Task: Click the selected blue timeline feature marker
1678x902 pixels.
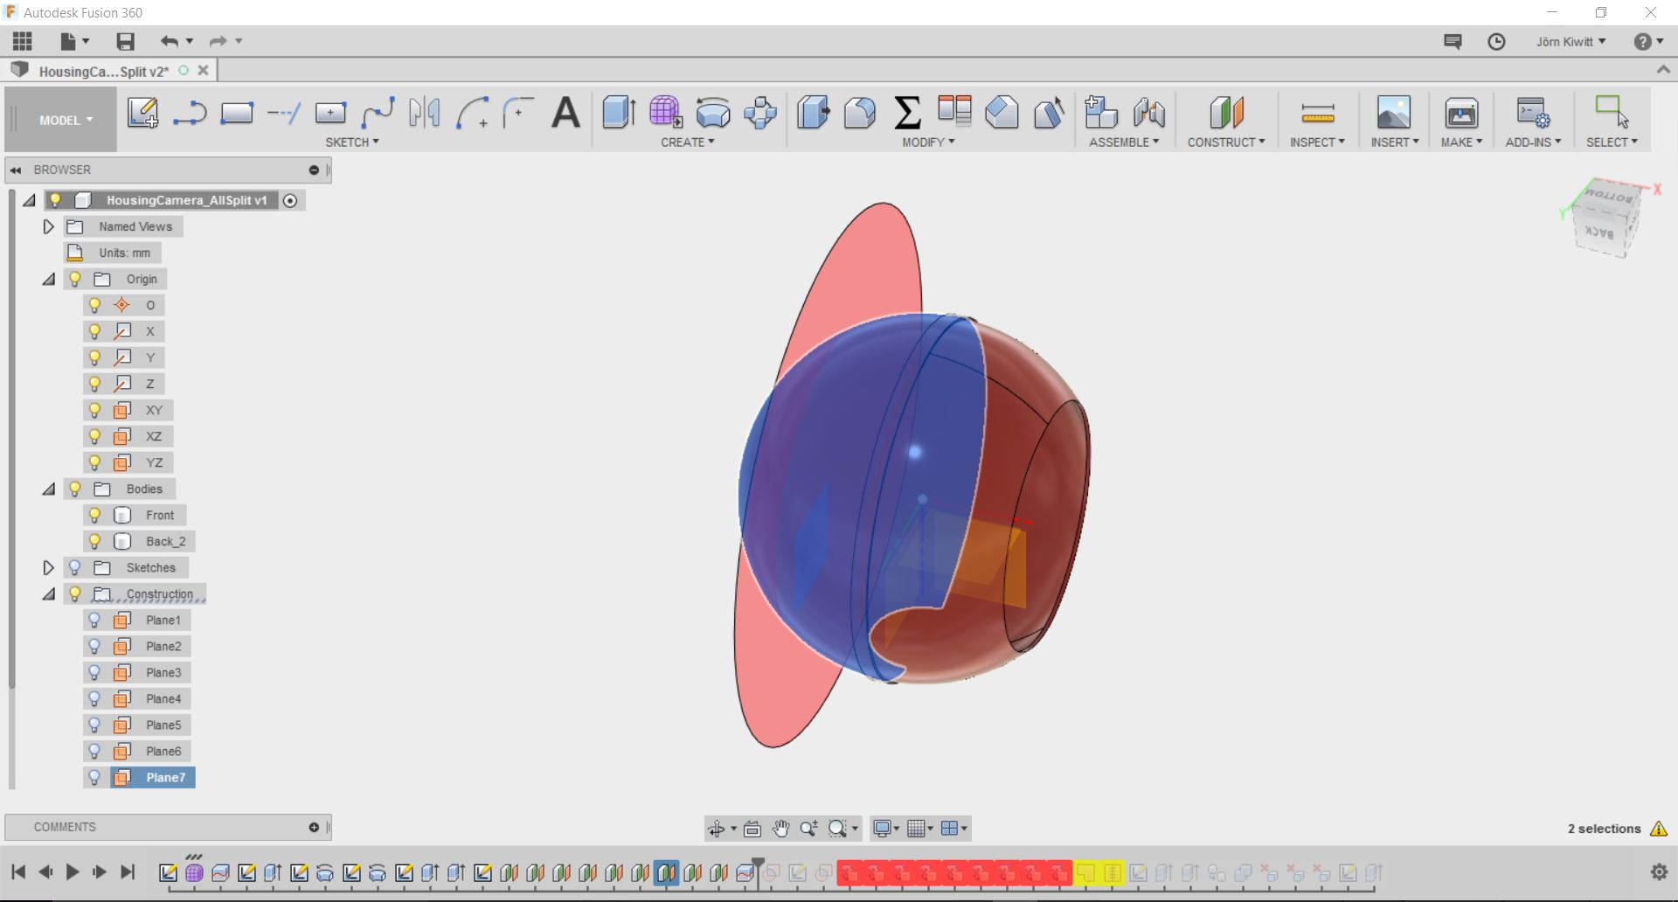Action: pos(666,872)
